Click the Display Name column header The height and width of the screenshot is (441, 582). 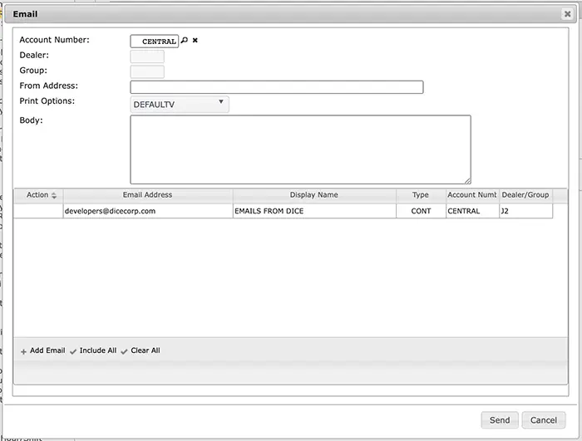pyautogui.click(x=314, y=195)
